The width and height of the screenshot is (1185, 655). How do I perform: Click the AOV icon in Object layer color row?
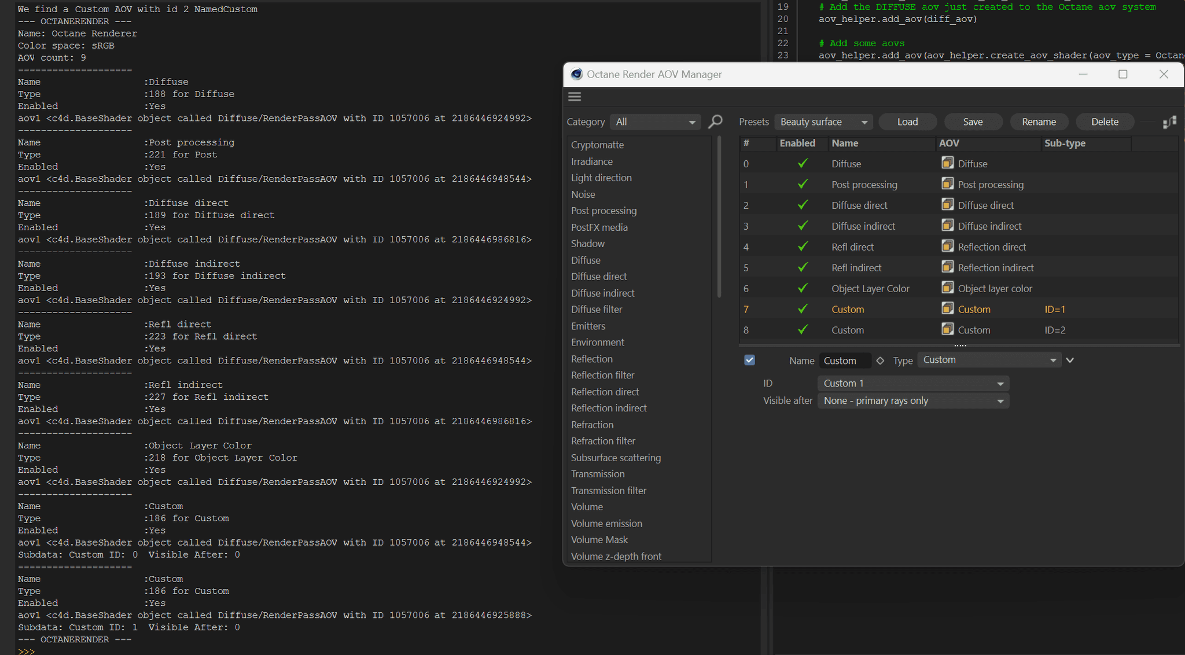tap(947, 288)
